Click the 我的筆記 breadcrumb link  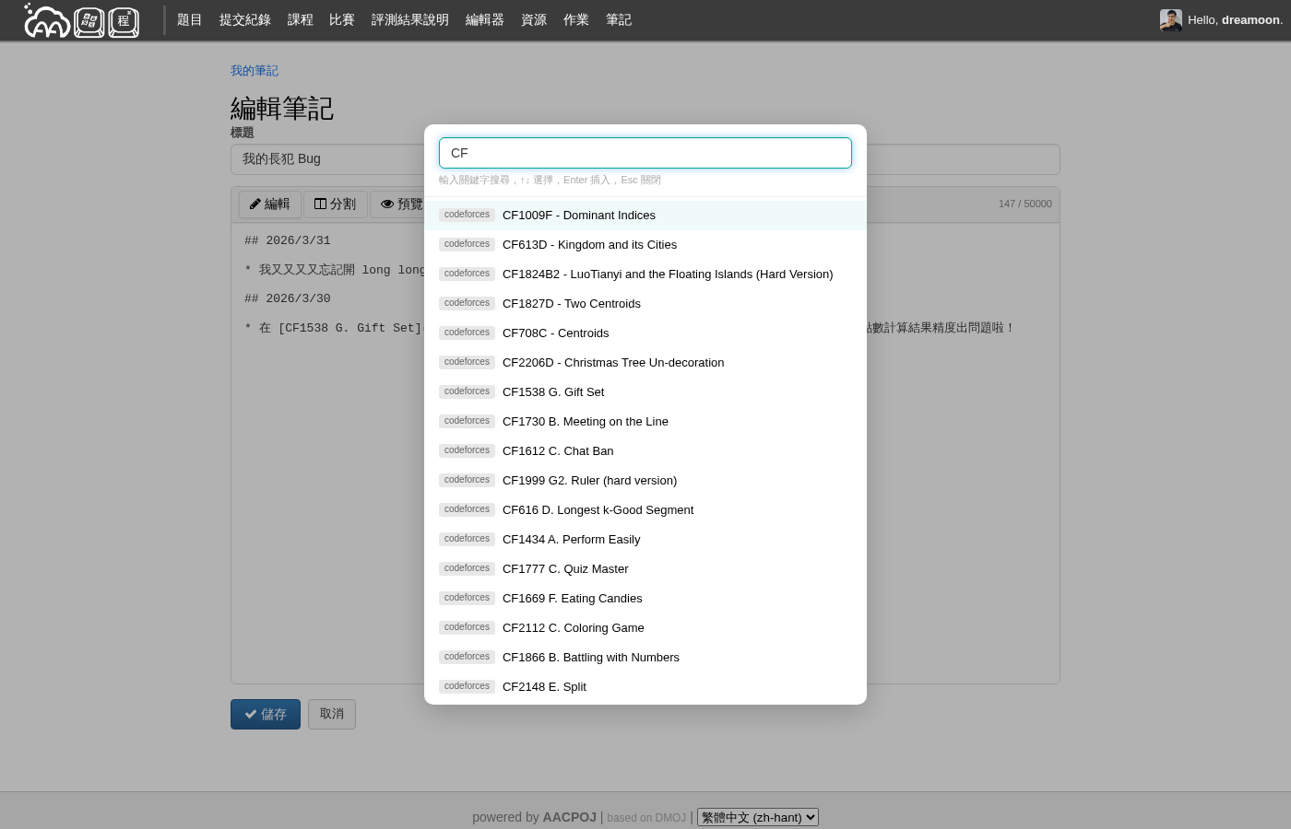tap(255, 71)
